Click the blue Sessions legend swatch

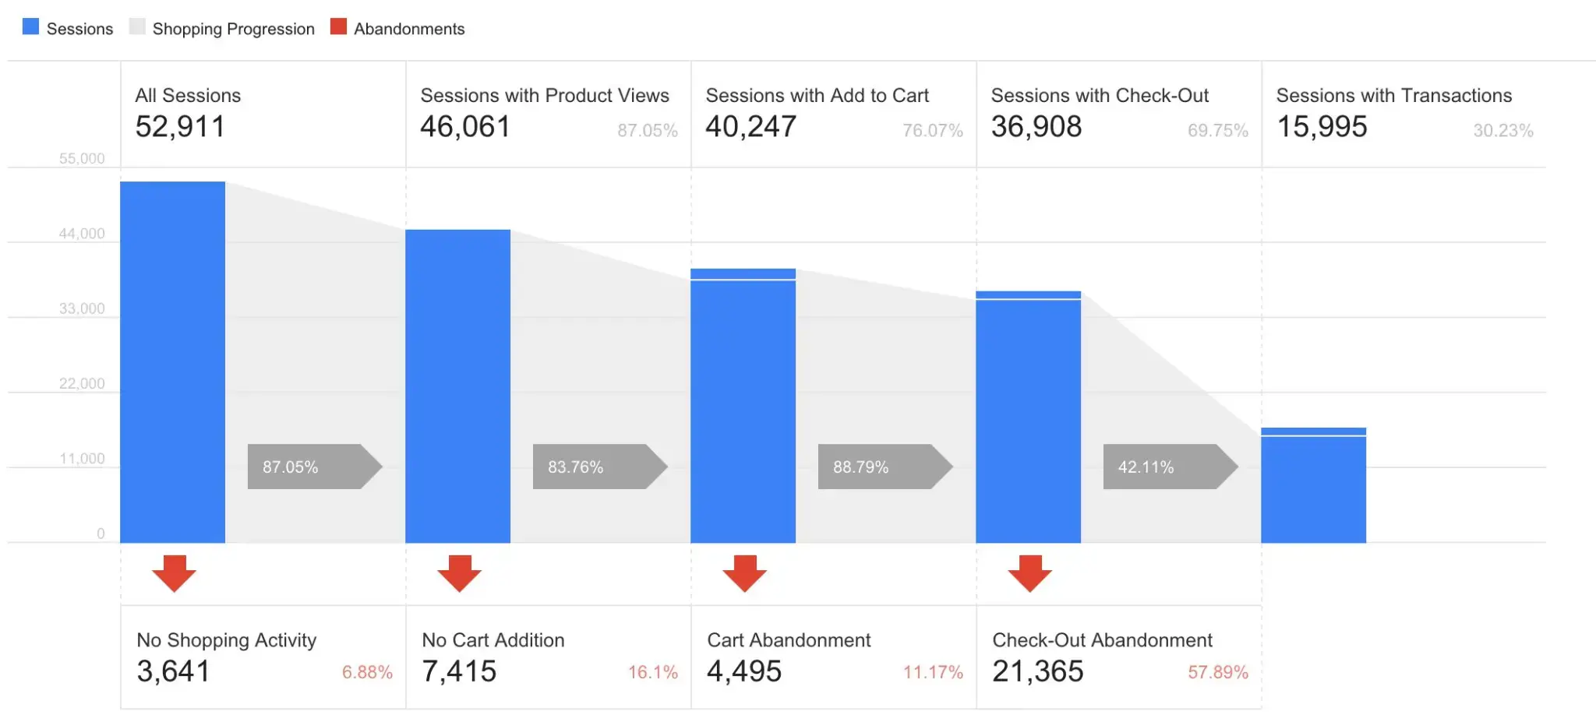(x=30, y=27)
